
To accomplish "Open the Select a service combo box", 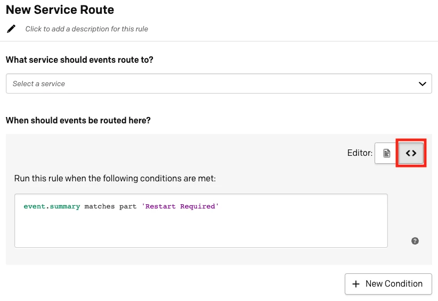I will (x=218, y=83).
